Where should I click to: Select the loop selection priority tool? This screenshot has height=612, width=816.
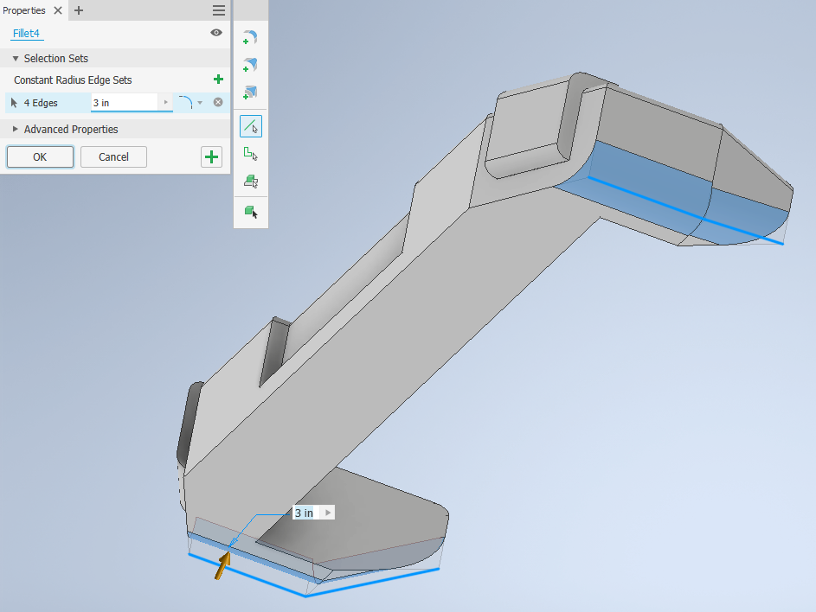click(251, 153)
